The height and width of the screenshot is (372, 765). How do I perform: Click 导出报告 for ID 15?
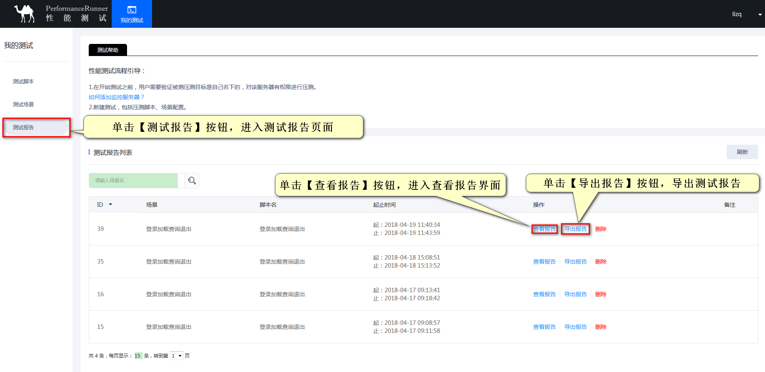(575, 327)
